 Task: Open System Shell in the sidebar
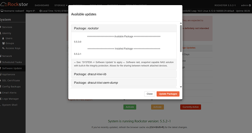[x=9, y=105]
